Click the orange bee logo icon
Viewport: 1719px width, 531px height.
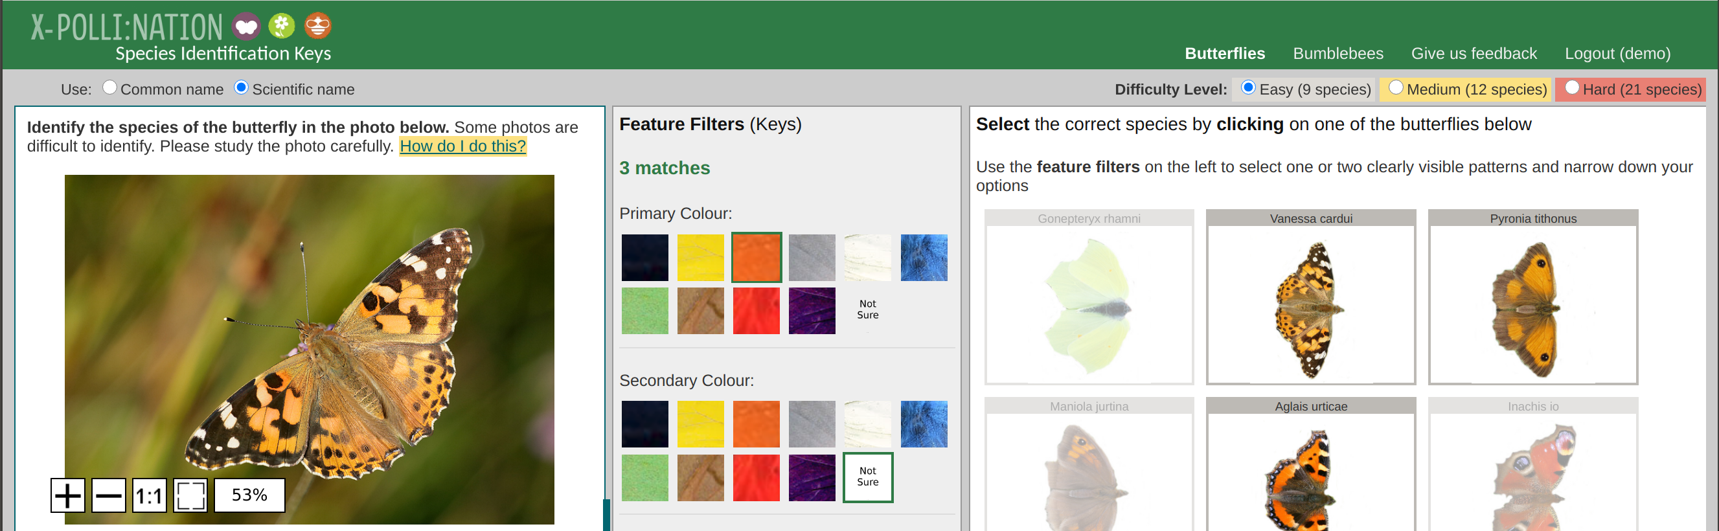click(317, 26)
